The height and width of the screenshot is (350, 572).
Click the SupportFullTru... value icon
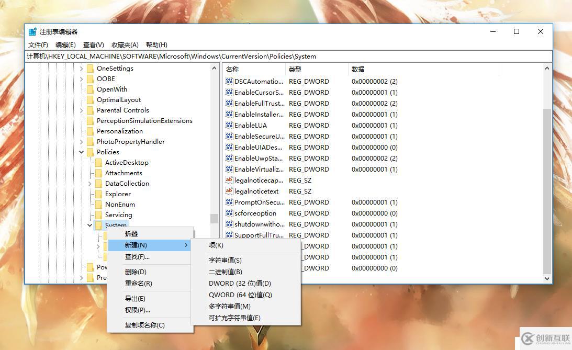coord(229,235)
